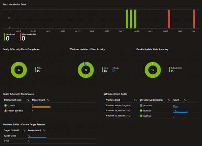Sort Target OS Build column arrows
The width and height of the screenshot is (202, 146).
pos(24,131)
